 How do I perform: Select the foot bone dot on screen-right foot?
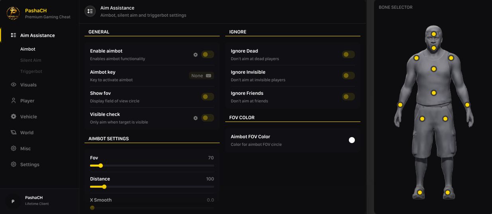[448, 192]
